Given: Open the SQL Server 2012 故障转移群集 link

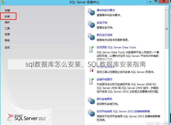Looking at the screenshot, I should pos(123,111).
